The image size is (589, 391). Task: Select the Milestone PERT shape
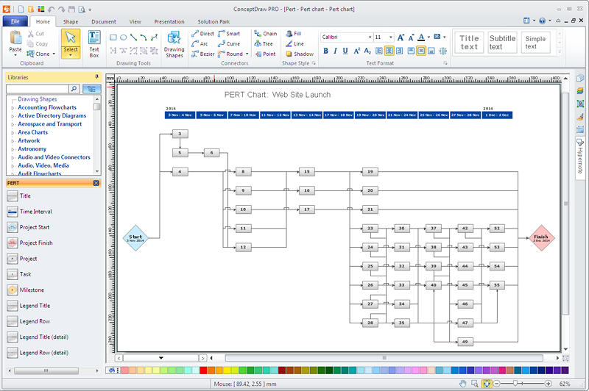click(26, 290)
